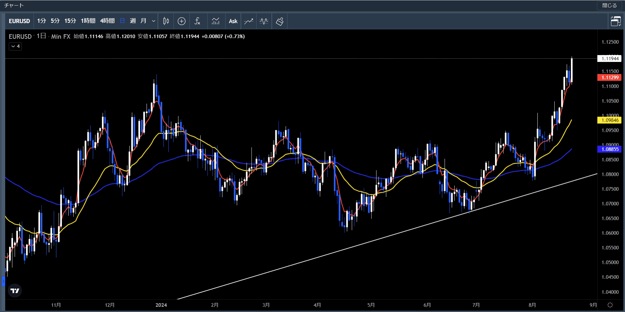Screen dimensions: 625x312
Task: Click the trend line chart icon
Action: [249, 21]
